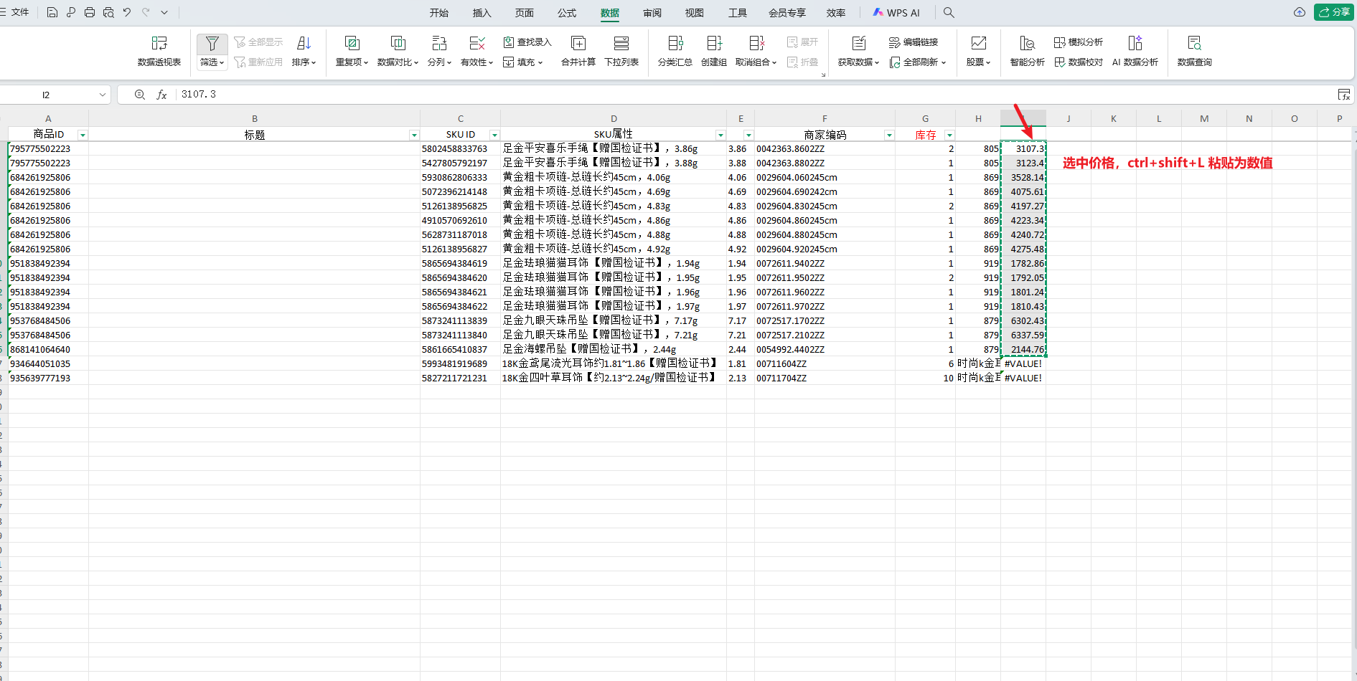Click the print icon in quick access bar

pos(90,12)
